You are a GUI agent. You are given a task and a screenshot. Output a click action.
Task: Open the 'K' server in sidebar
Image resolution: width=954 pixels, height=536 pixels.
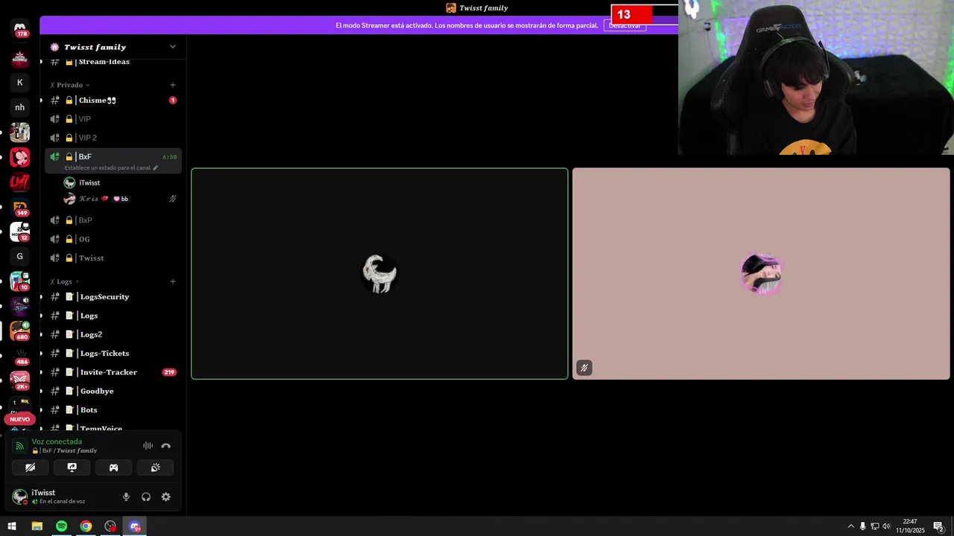click(x=20, y=83)
